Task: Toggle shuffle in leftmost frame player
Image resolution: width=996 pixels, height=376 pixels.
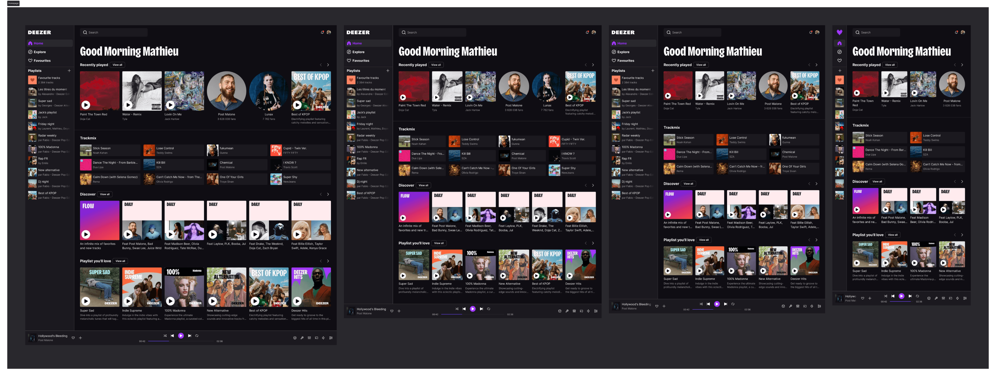Action: point(165,336)
